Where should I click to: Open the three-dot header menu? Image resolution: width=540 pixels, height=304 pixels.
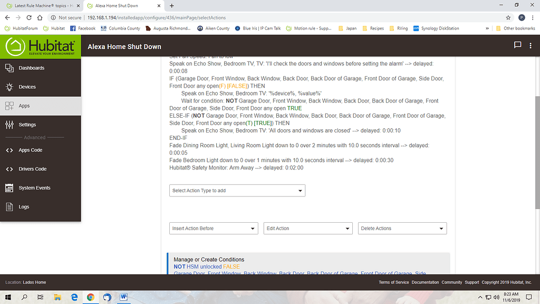(531, 46)
